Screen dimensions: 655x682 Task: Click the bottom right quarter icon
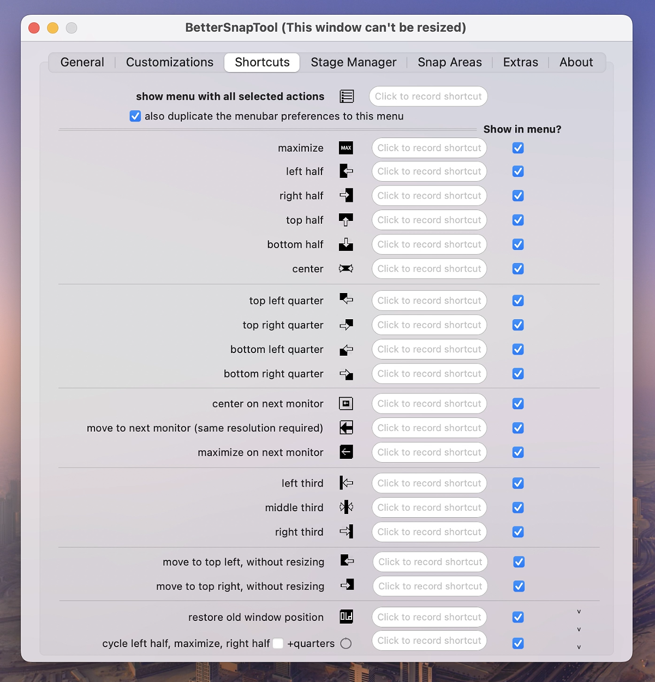pos(346,374)
